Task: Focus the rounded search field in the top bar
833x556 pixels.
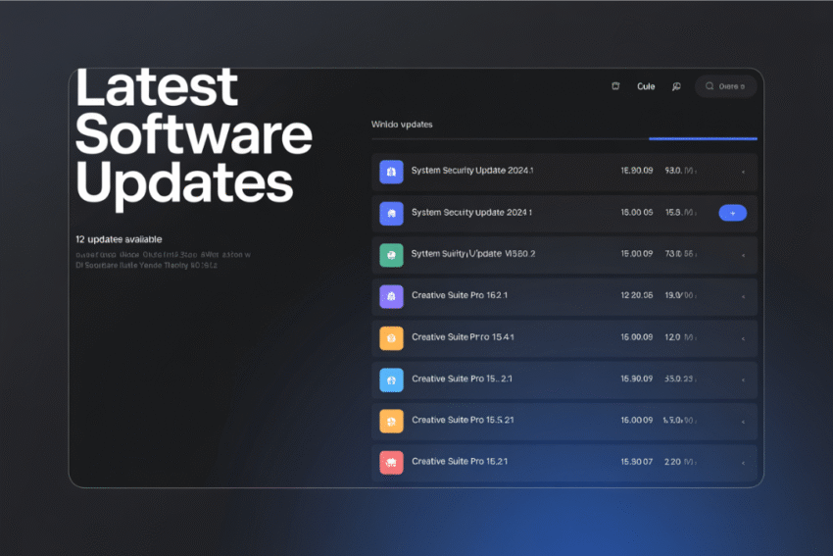Action: (x=725, y=86)
